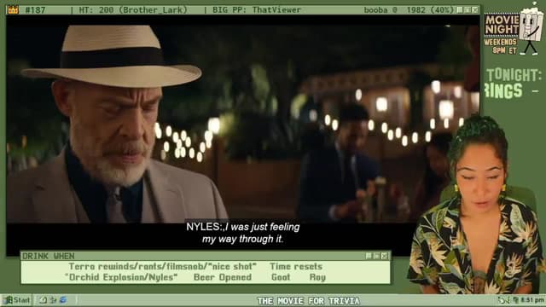The height and width of the screenshot is (307, 546).
Task: Maximize the DRINK WHEN window
Action: tap(377, 256)
